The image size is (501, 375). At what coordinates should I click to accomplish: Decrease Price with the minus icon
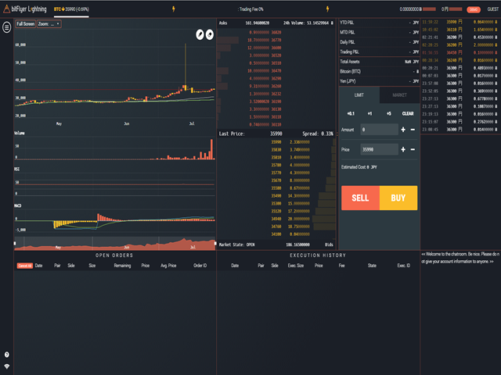[x=413, y=149]
